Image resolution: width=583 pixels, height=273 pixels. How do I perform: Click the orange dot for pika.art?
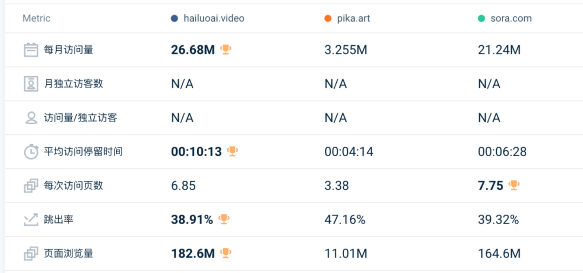coord(328,19)
